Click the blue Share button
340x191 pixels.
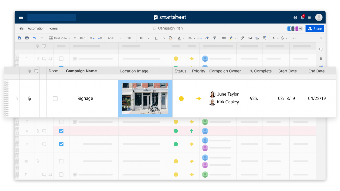click(315, 28)
